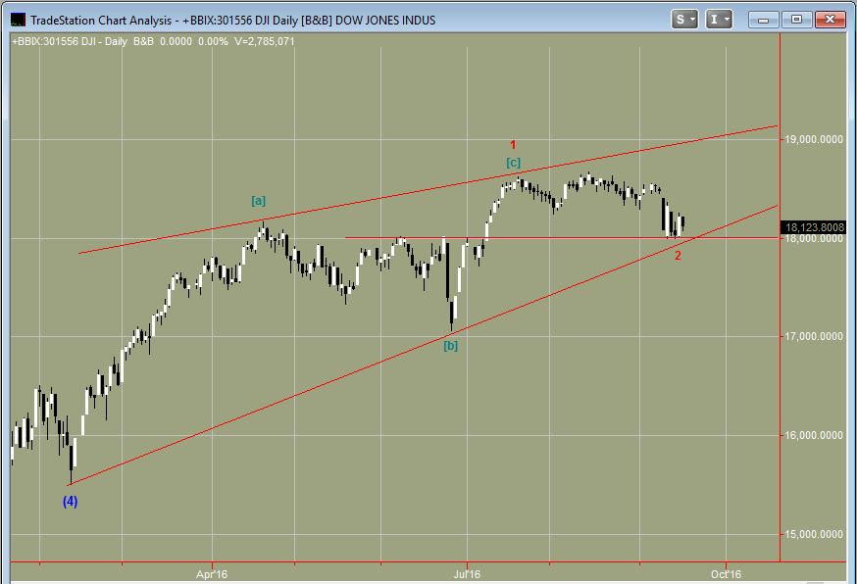Image resolution: width=857 pixels, height=584 pixels.
Task: Click the Apr'16 date axis label
Action: [x=212, y=574]
